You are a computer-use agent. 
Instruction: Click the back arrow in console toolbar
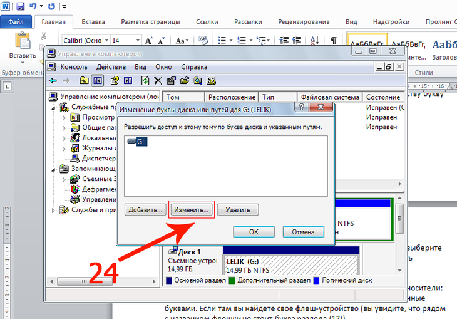tap(53, 81)
